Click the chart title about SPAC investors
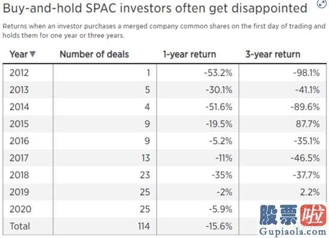Image resolution: width=329 pixels, height=238 pixels. coord(155,8)
